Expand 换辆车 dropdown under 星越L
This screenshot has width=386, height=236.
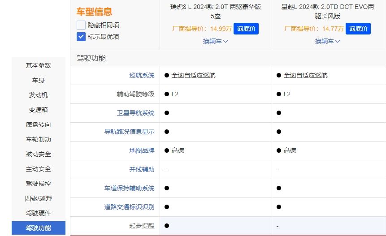[328, 41]
